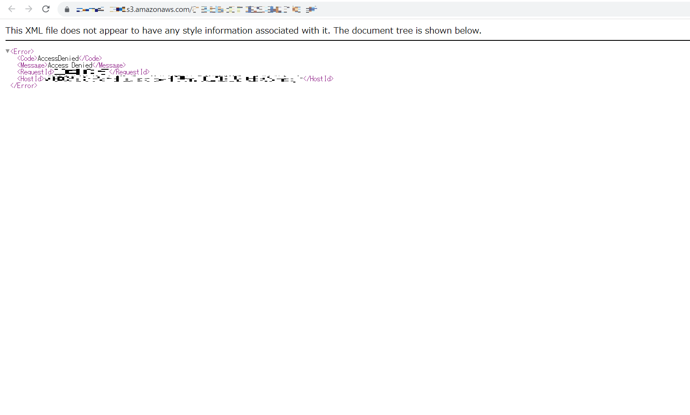Click the opening Error tag label
690x415 pixels.
coord(21,51)
